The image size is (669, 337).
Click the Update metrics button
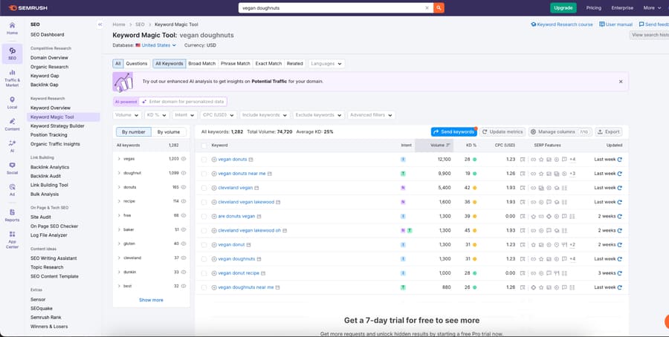(x=502, y=132)
